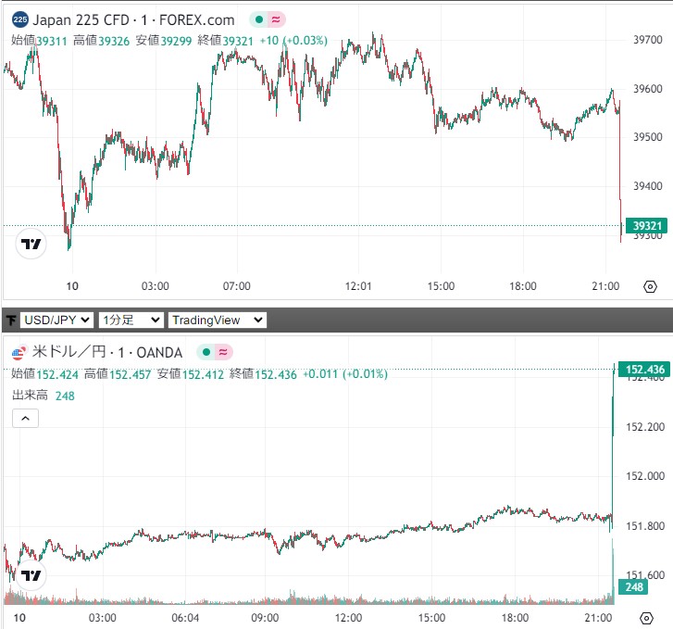Click the green market-open dot on Japan 225

[259, 19]
